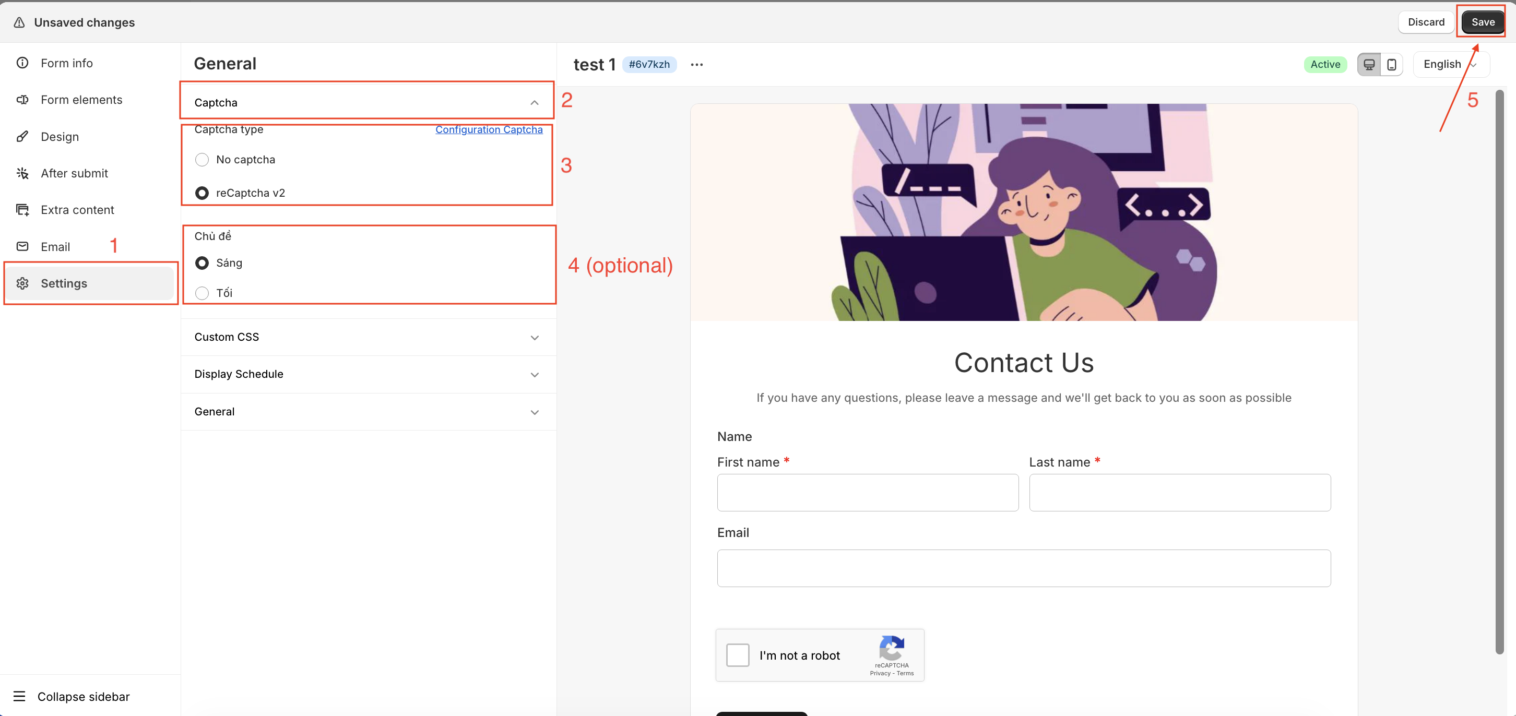Click the Chủ đề label
The width and height of the screenshot is (1516, 716).
(213, 236)
